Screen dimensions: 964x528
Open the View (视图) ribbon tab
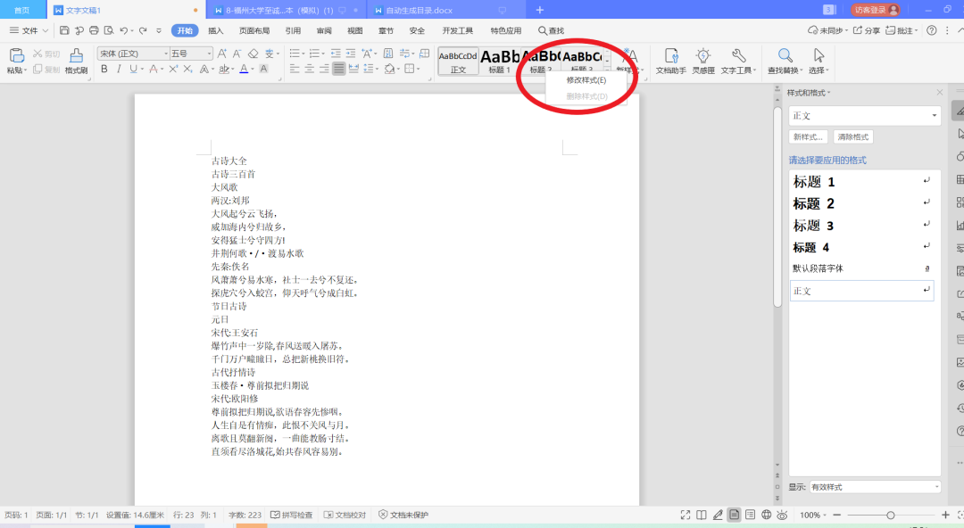click(x=354, y=30)
